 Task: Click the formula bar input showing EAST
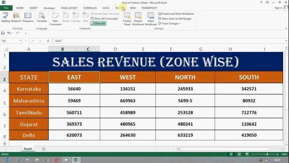[168, 41]
